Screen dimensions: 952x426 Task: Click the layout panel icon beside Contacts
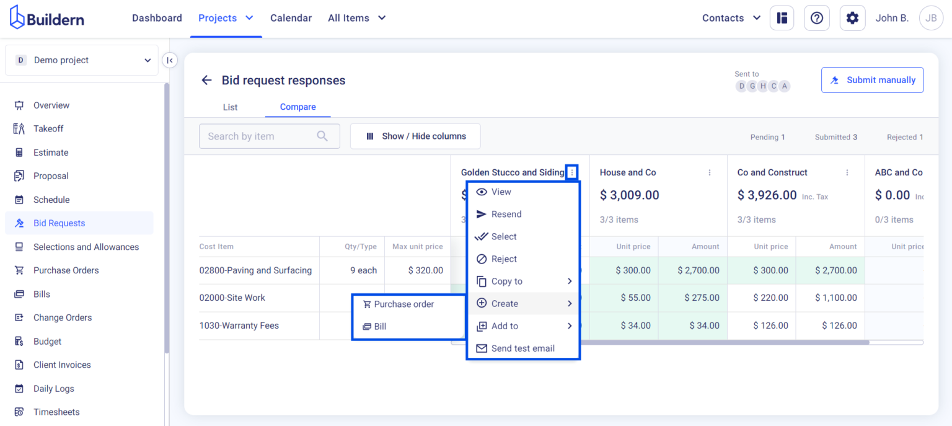pos(782,17)
